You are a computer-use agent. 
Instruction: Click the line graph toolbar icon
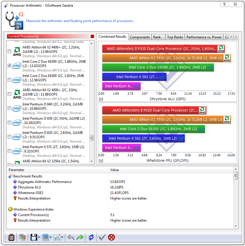57,237
